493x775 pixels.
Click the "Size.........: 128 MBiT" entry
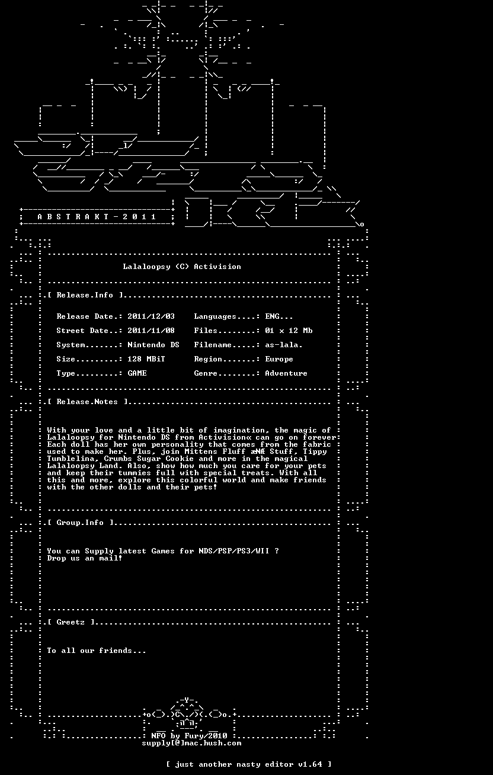click(111, 359)
